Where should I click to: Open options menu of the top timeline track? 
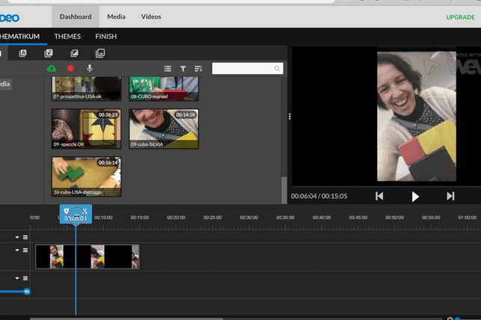(25, 237)
